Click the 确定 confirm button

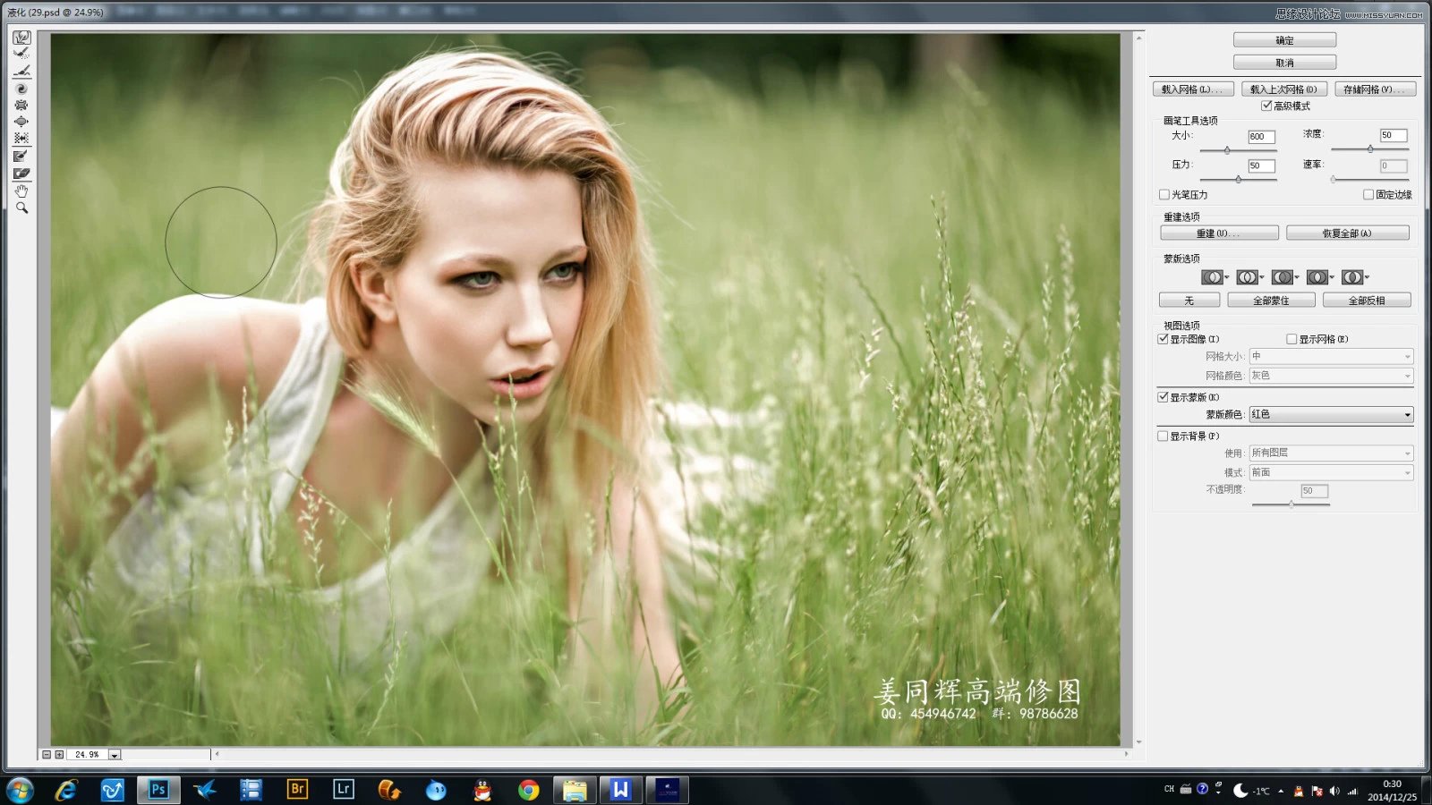(1284, 40)
